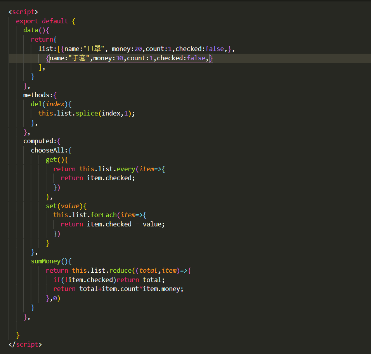Viewport: 371px width, 354px height.
Task: Click 'return item.checked;' line
Action: [98, 178]
